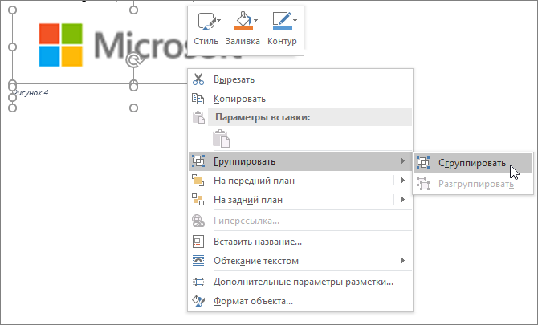Click the layout options icon
The height and width of the screenshot is (325, 538).
pos(198,282)
